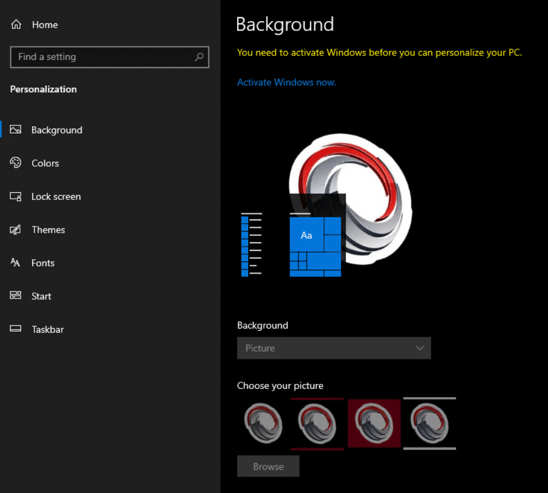Click the Home house icon
548x493 pixels.
16,24
